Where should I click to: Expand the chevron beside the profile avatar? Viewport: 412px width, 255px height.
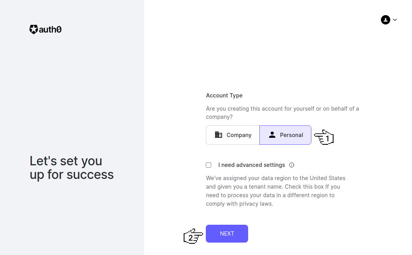(395, 20)
